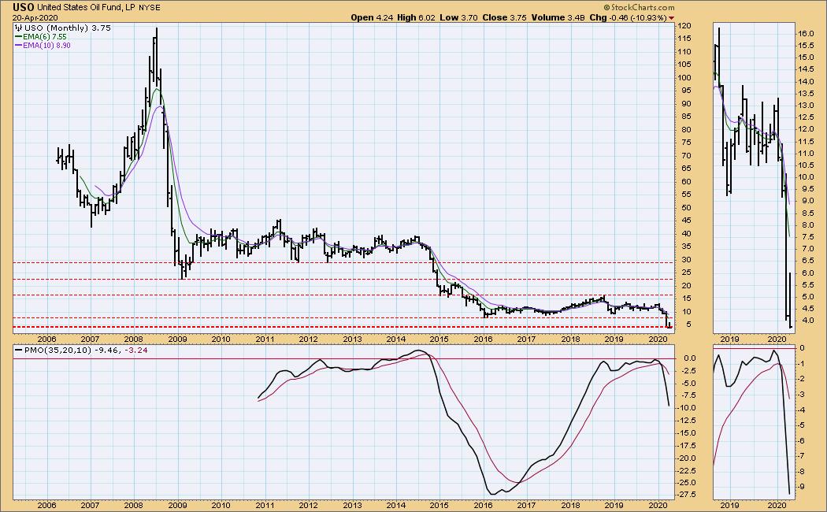The width and height of the screenshot is (827, 512).
Task: Click the EMA(6) 7.55 legend entry
Action: point(45,37)
